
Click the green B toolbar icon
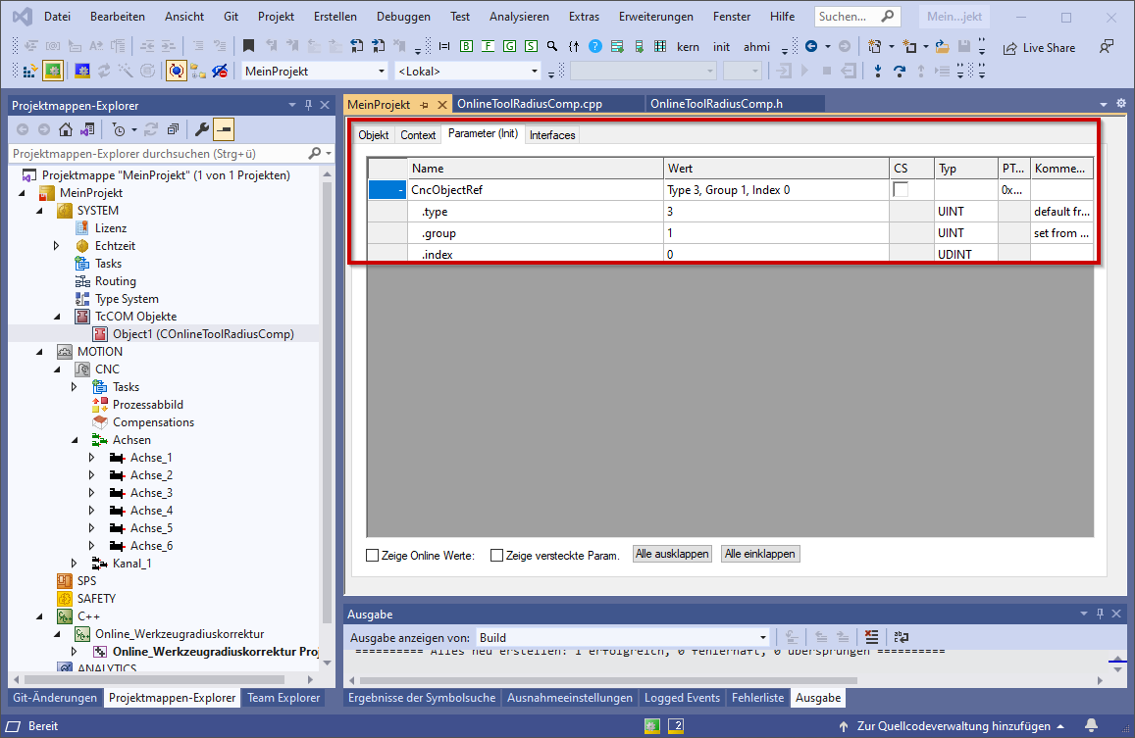point(466,46)
